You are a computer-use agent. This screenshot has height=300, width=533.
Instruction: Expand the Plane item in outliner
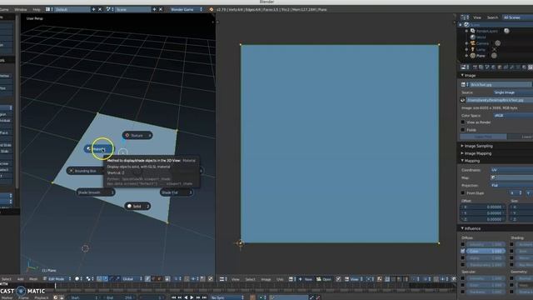466,56
